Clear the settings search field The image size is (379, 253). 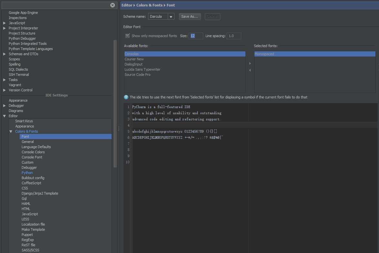tap(113, 5)
